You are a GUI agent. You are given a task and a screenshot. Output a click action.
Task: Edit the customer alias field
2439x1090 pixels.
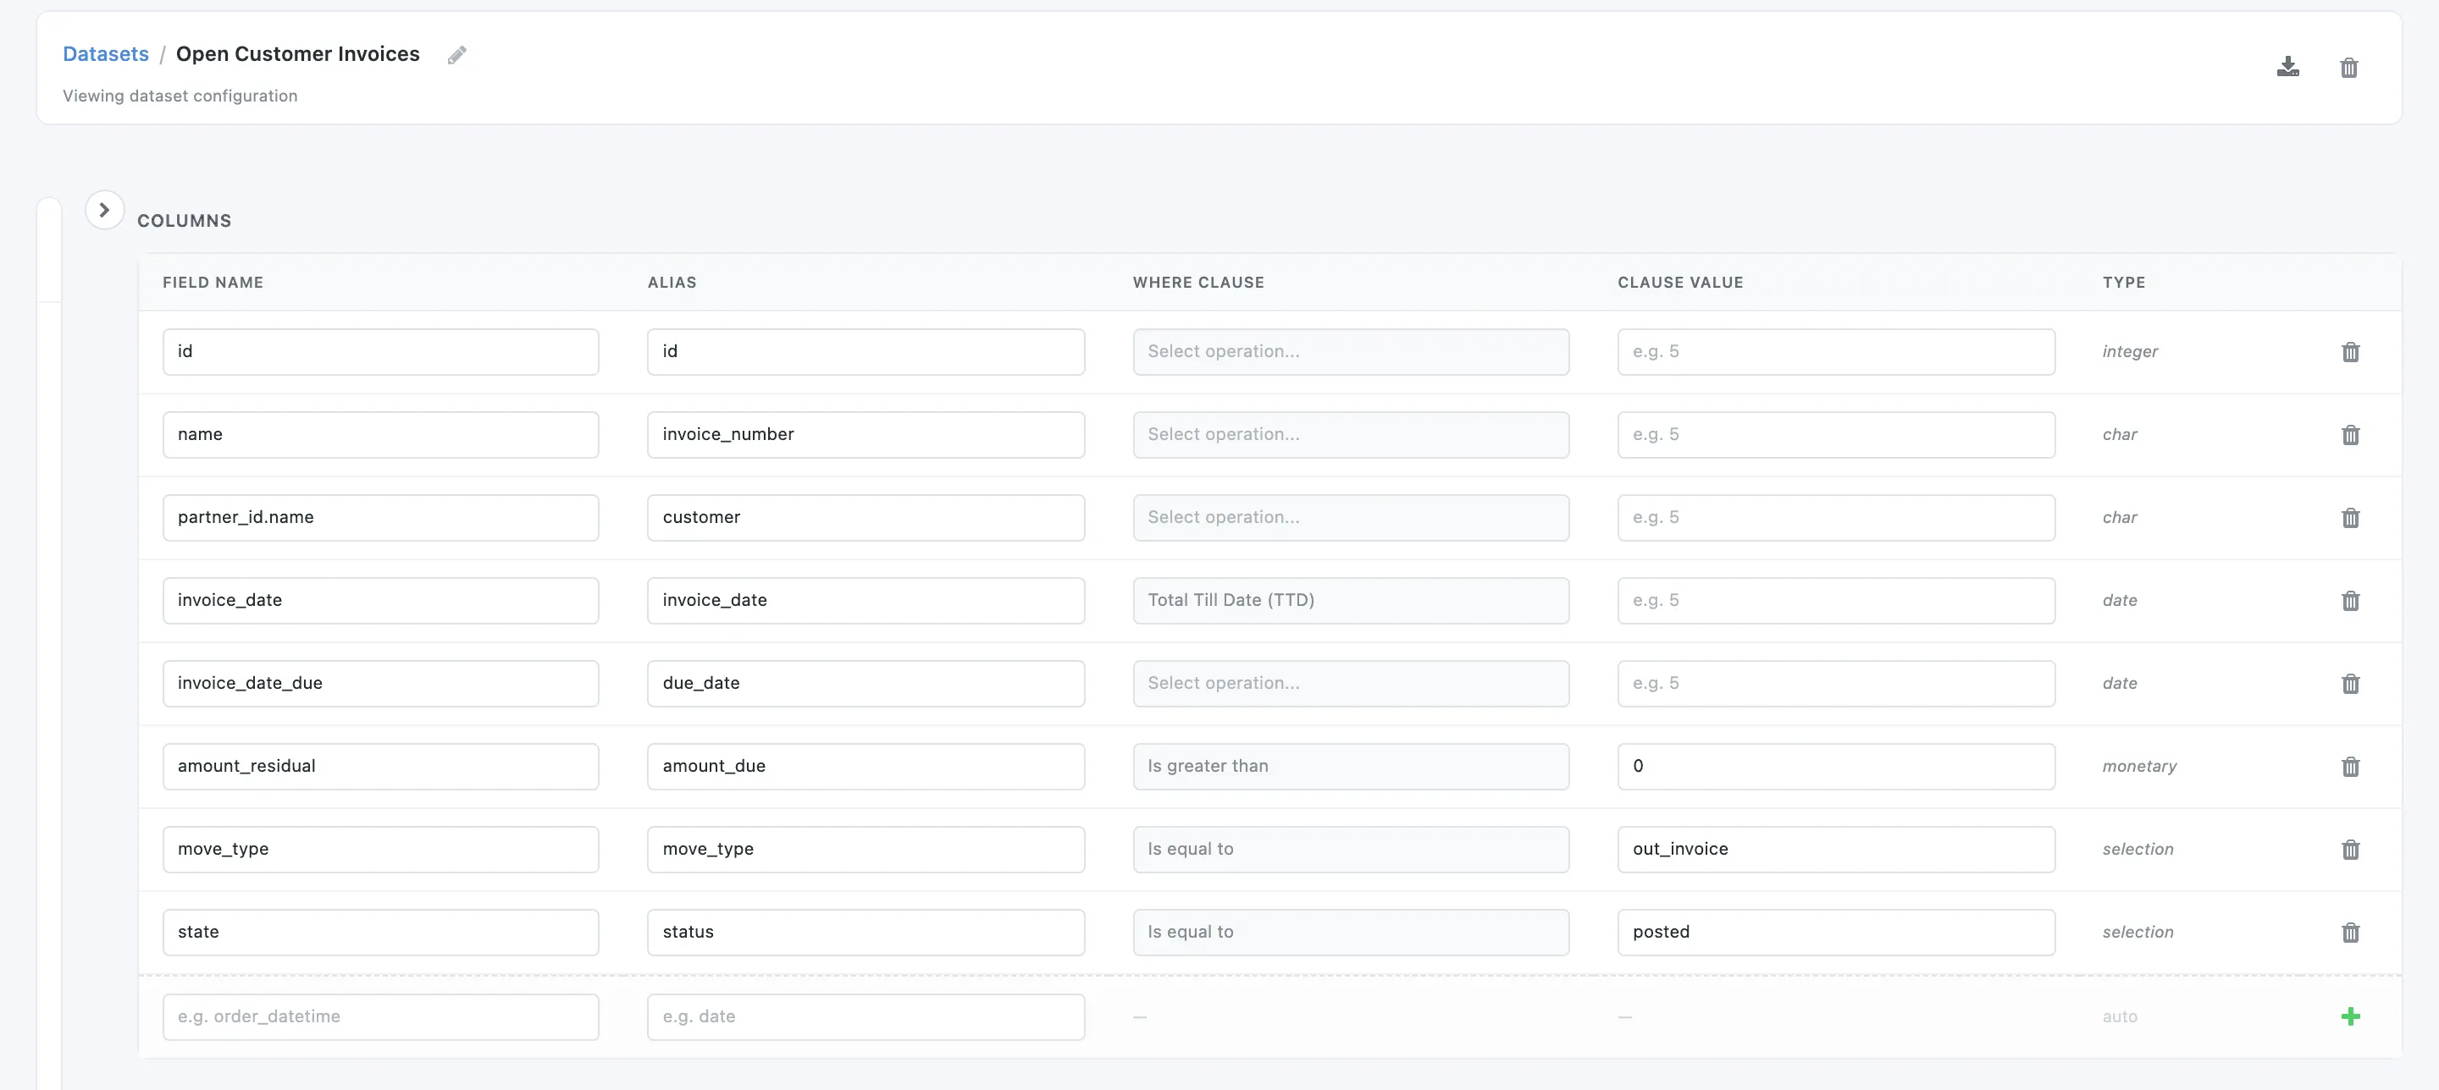866,518
